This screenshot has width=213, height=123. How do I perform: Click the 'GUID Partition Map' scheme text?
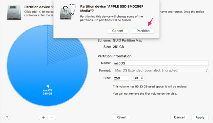coord(127,40)
